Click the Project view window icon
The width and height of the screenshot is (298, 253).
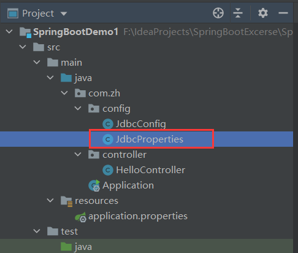coord(13,14)
